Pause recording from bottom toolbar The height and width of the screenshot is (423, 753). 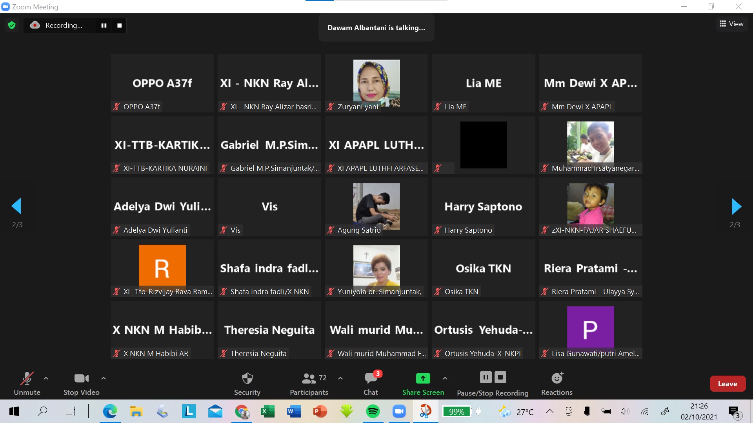486,377
